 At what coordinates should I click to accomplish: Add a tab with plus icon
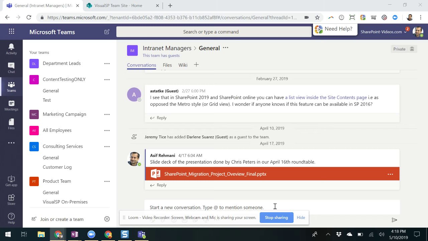[x=196, y=65]
